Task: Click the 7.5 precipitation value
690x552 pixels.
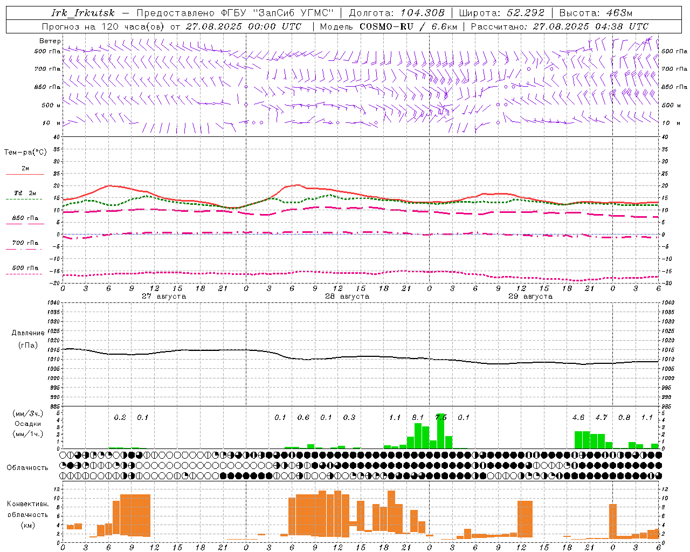Action: [441, 417]
